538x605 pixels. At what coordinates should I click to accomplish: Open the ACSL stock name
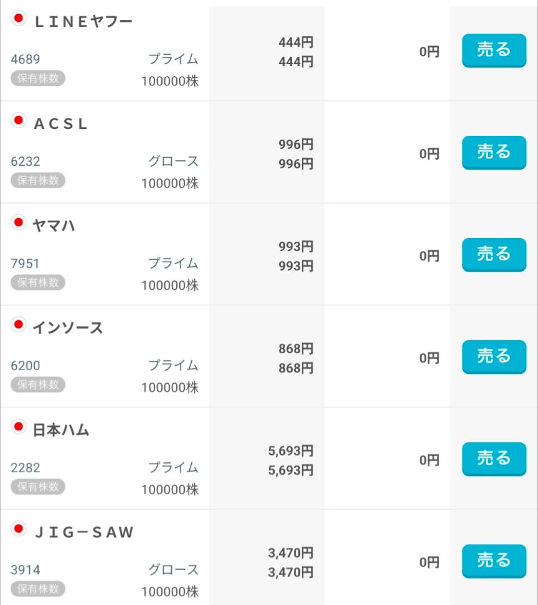tap(60, 124)
